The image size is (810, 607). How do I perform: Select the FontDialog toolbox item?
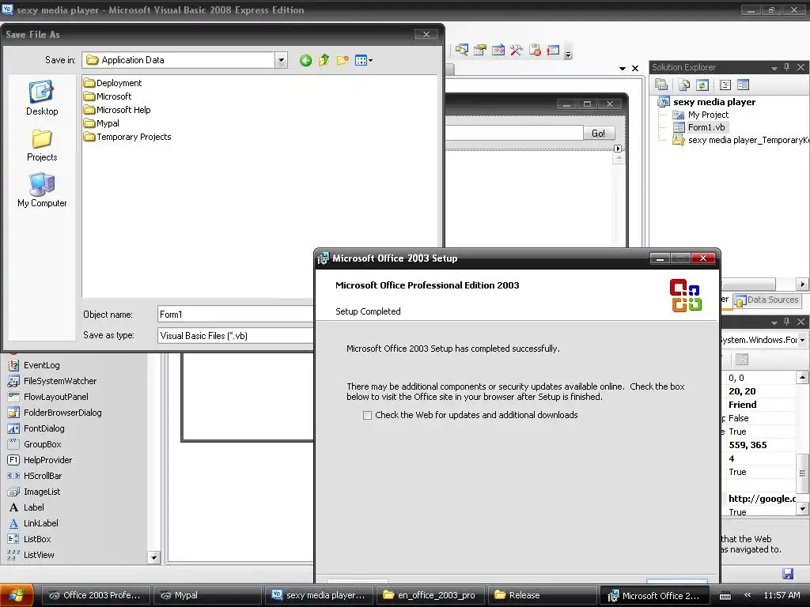click(36, 428)
